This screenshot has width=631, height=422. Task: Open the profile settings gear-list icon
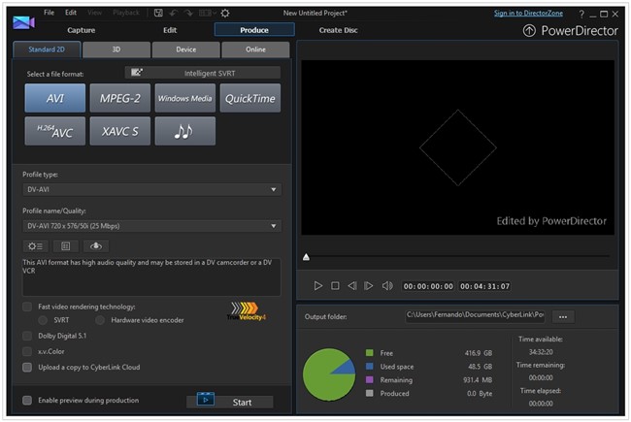tap(35, 246)
